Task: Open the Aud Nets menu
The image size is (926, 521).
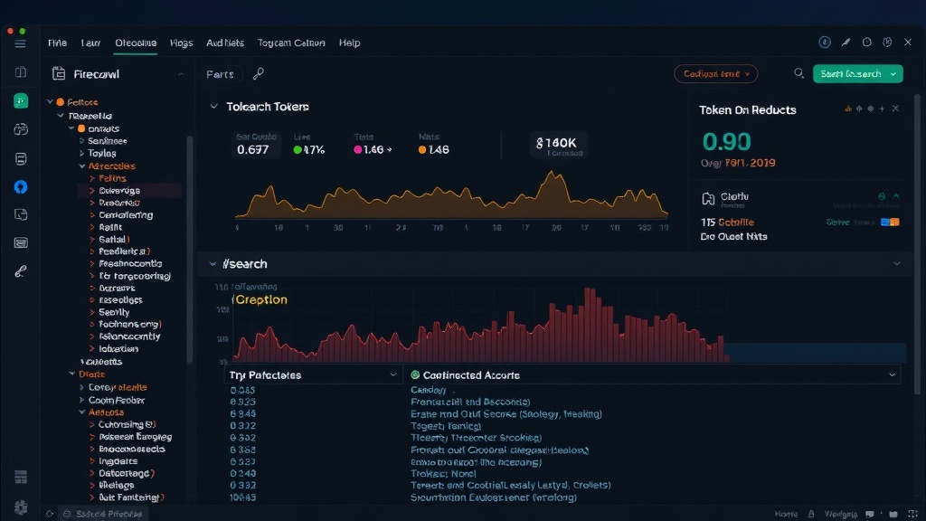Action: (x=225, y=43)
